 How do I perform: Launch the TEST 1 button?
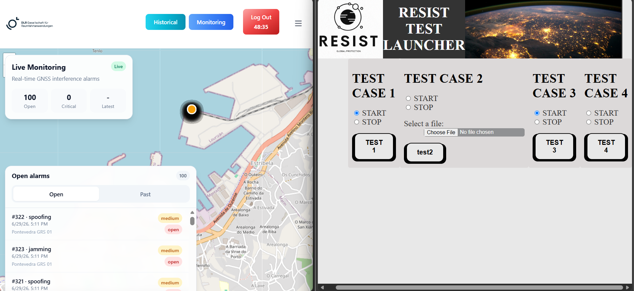[374, 147]
